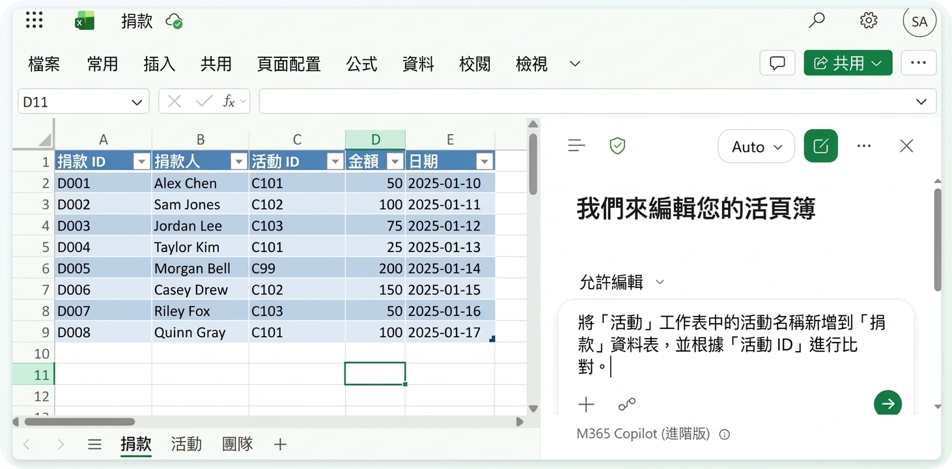
Task: Click the info icon next to M365 Copilot
Action: click(724, 434)
